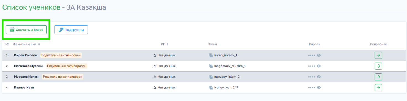This screenshot has width=407, height=101.
Task: Show password for Имран Имраев
Action: click(x=319, y=55)
